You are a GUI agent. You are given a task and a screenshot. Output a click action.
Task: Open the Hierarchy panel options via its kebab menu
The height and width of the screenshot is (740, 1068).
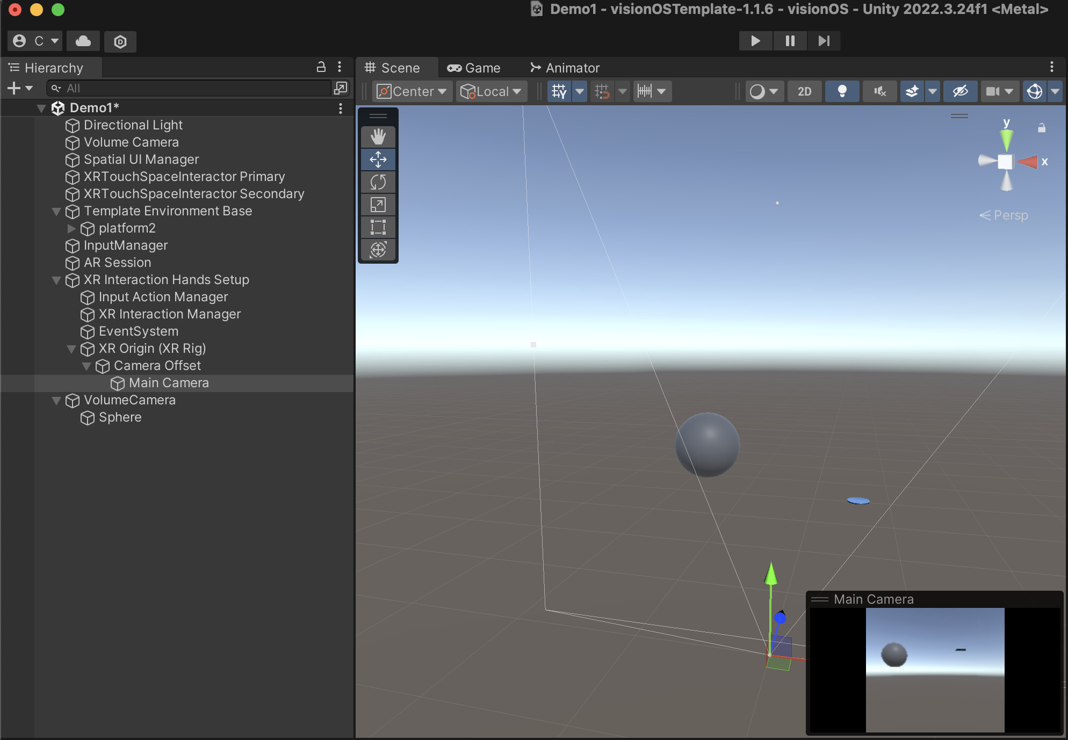pos(340,67)
